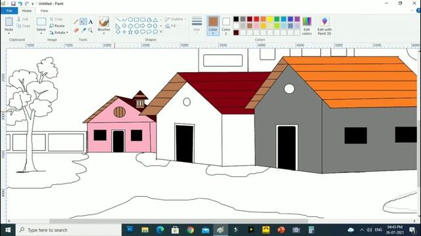Pick the black color swatch
Image resolution: width=421 pixels, height=236 pixels.
pos(235,19)
